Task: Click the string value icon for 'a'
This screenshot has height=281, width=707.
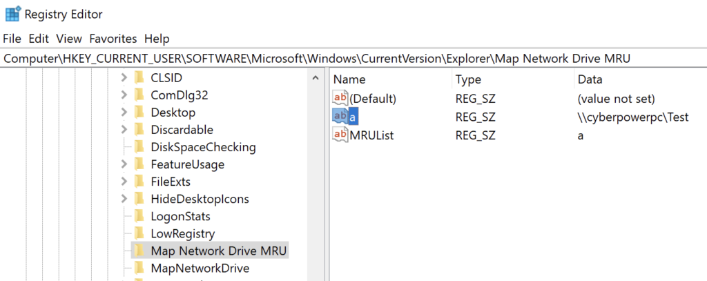Action: 340,117
